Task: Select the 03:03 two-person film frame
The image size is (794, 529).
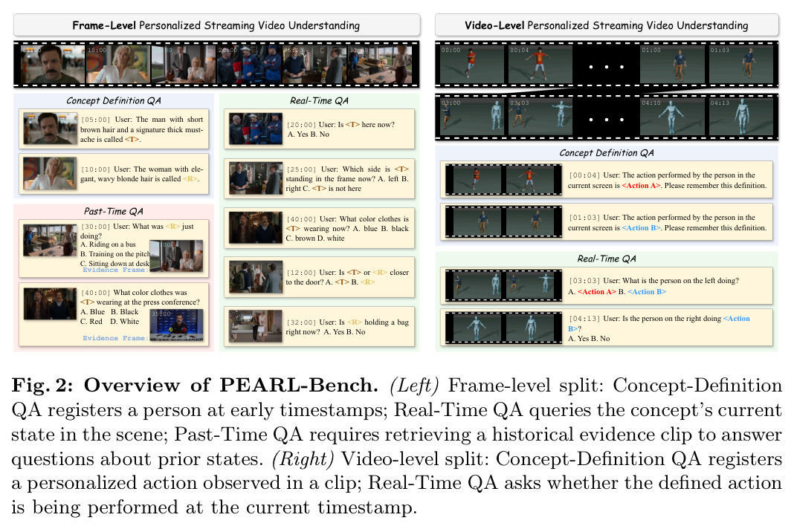Action: pos(540,117)
